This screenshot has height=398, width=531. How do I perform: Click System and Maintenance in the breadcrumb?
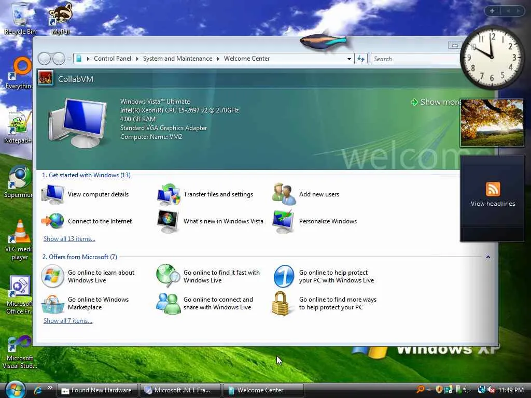[177, 59]
